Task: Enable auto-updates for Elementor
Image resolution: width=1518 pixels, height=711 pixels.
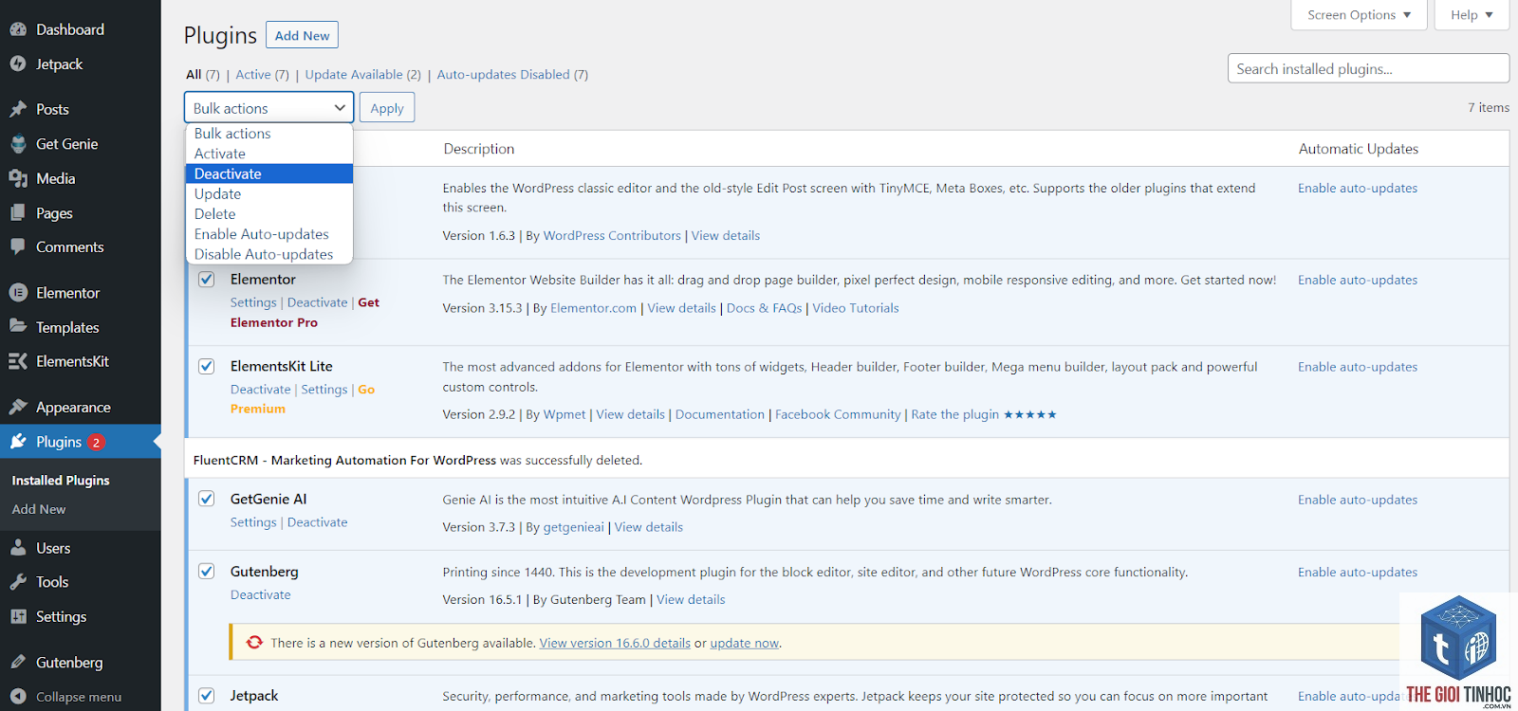Action: click(x=1358, y=280)
